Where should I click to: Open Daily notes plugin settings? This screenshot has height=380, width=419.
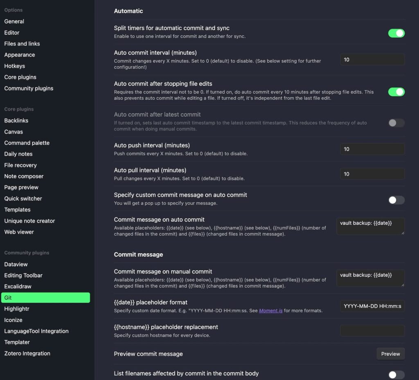[18, 154]
